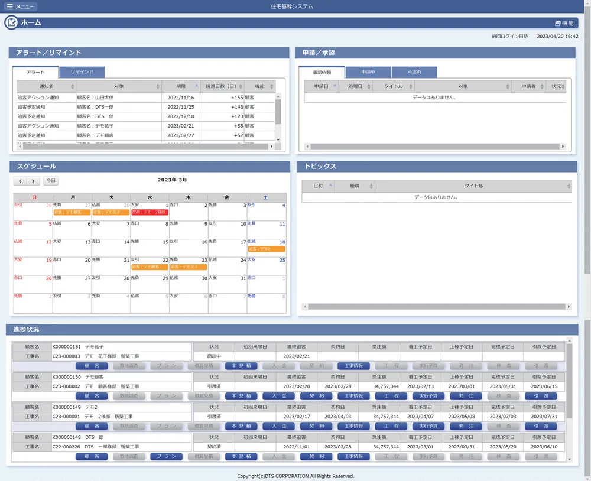Open the 機能 window icon

pyautogui.click(x=558, y=24)
